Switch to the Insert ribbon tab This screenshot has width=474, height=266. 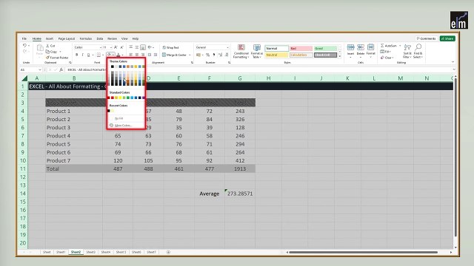[50, 38]
